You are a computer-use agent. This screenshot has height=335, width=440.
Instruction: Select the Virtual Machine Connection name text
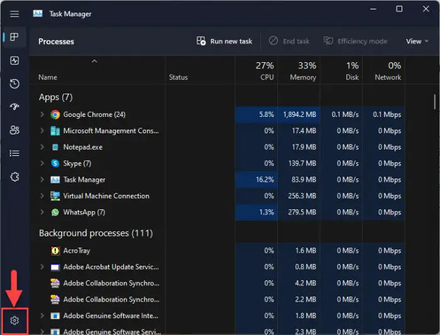pos(106,196)
